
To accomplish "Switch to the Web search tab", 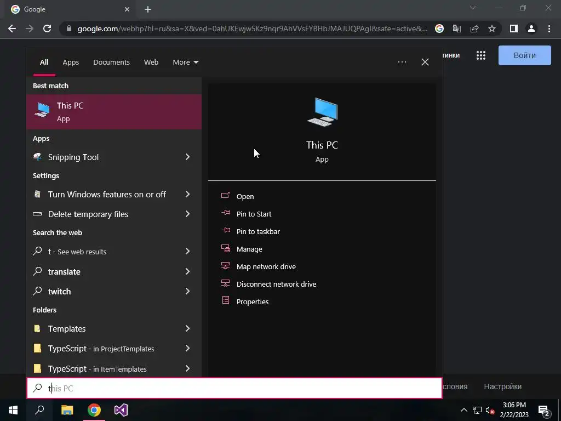I will (x=151, y=62).
